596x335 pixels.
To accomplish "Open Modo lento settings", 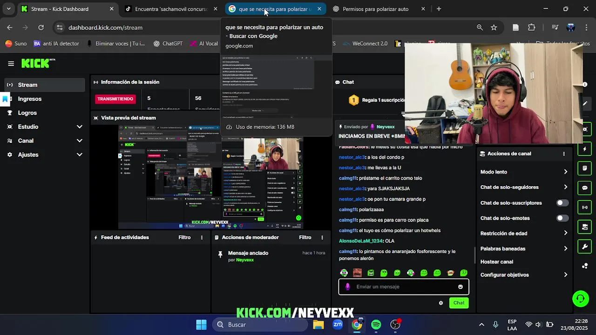I will point(524,172).
